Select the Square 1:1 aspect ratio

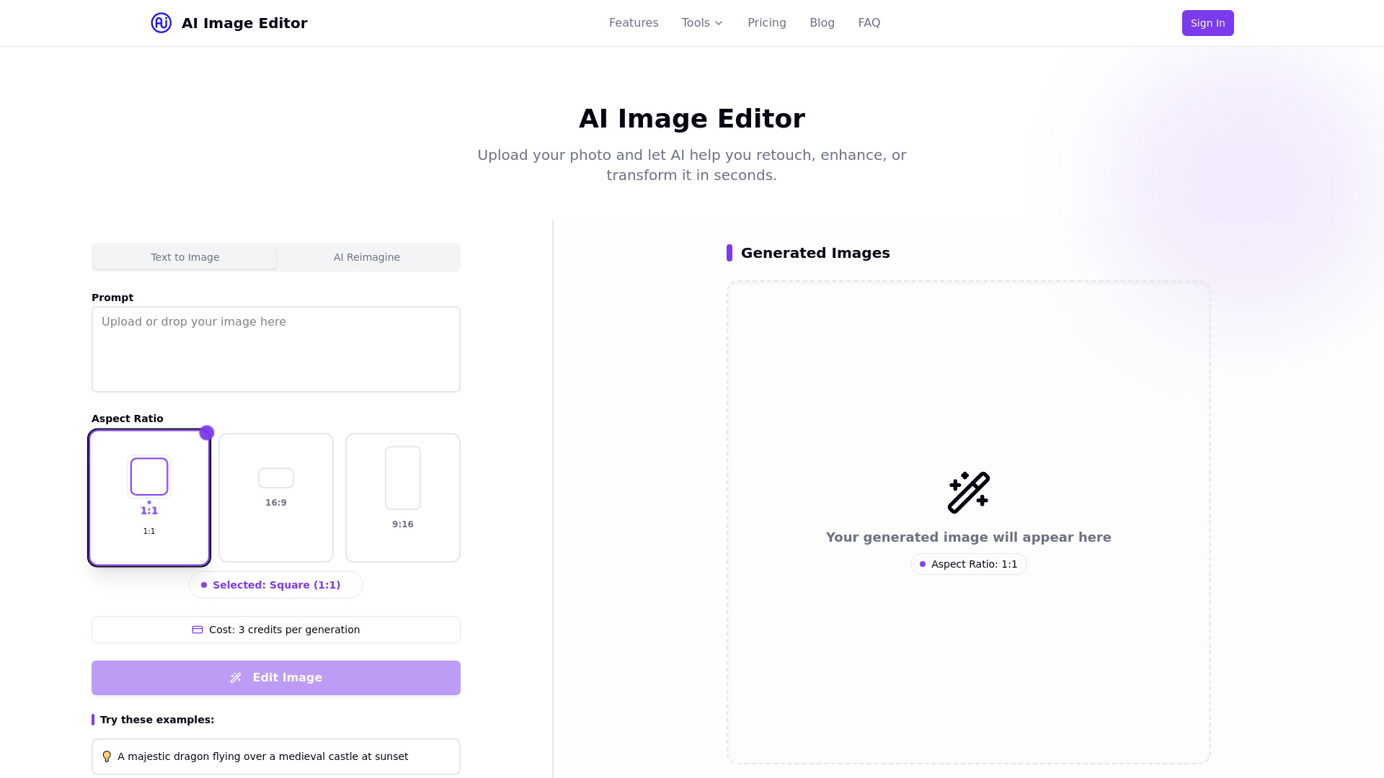pos(148,497)
